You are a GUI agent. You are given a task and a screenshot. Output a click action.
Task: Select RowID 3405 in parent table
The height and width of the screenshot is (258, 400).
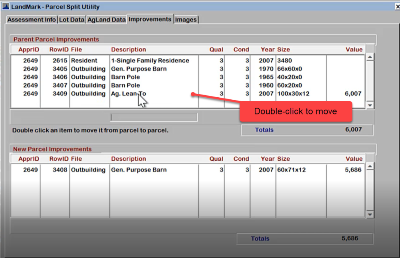click(60, 69)
